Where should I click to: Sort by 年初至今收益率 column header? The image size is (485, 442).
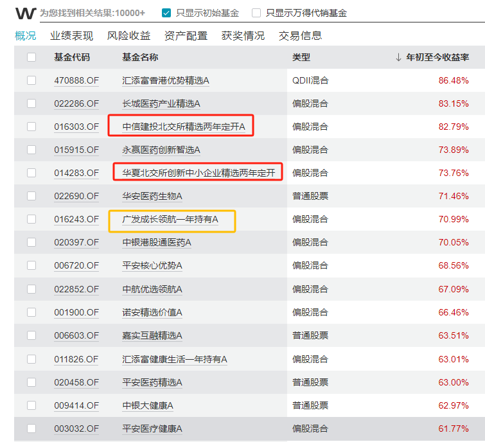pos(437,57)
